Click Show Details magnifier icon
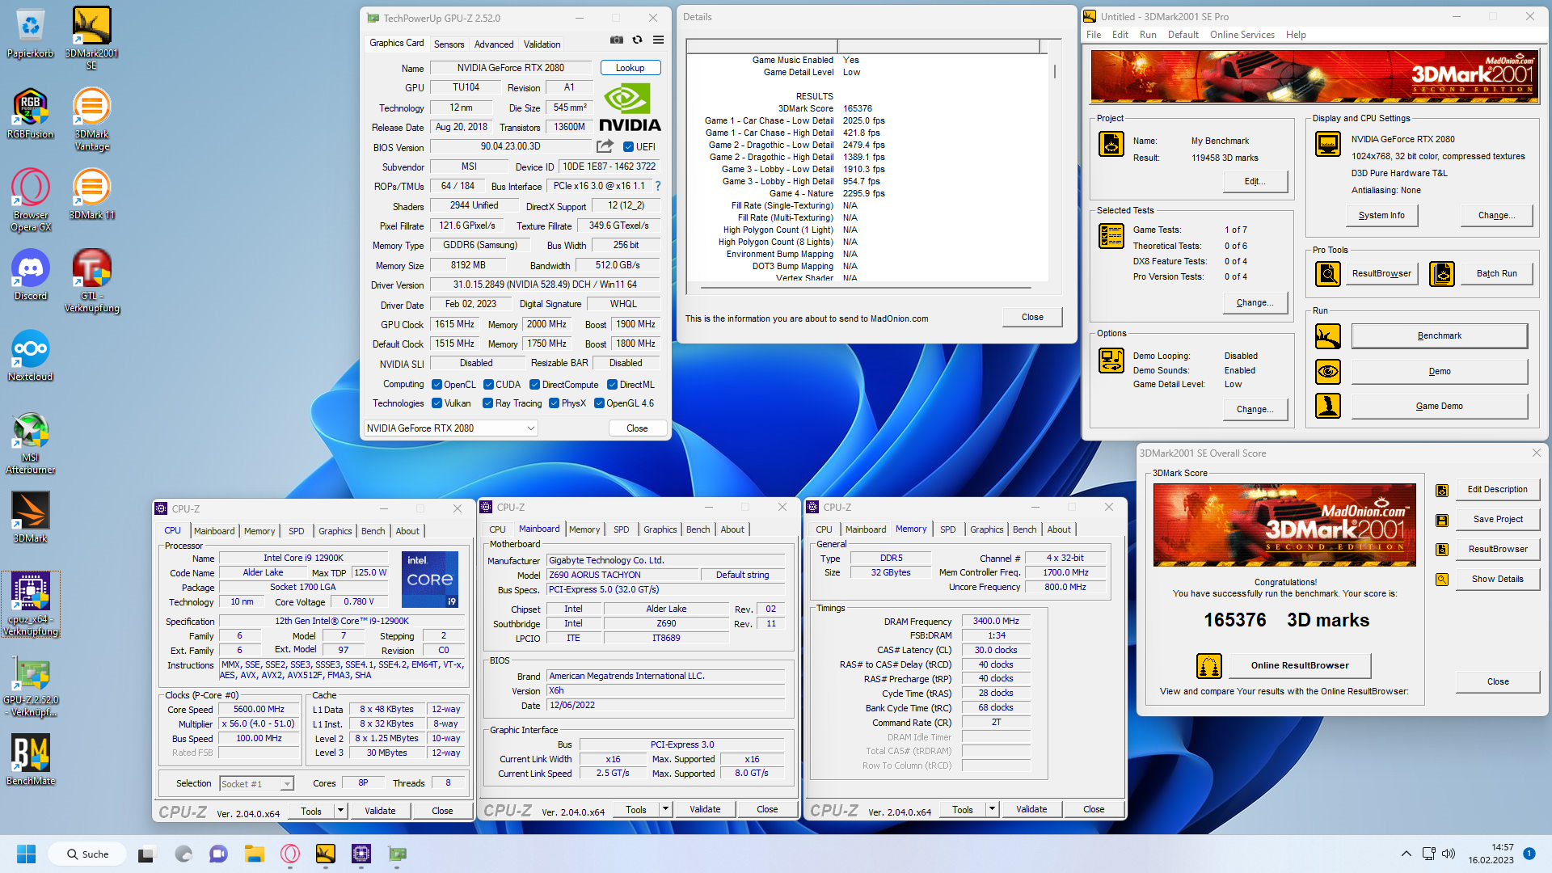The height and width of the screenshot is (873, 1552). pyautogui.click(x=1441, y=579)
